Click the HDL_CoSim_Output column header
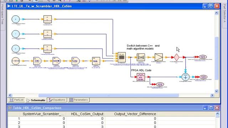 coord(85,114)
